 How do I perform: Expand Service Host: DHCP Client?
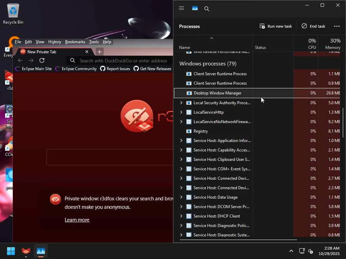point(181,216)
